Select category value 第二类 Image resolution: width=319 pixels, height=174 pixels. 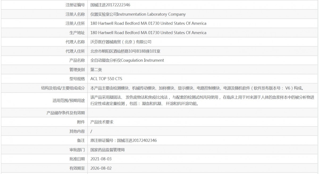(96, 70)
